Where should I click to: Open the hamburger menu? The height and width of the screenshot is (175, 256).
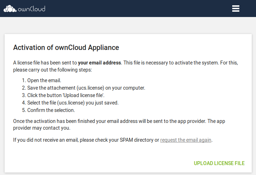pos(235,9)
